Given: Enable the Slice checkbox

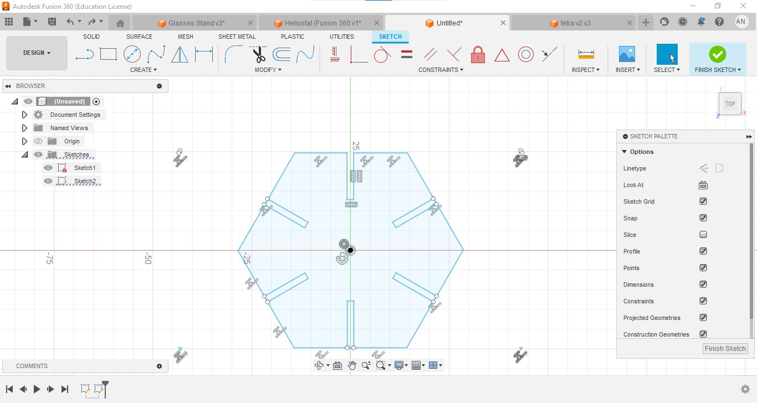Looking at the screenshot, I should [703, 235].
